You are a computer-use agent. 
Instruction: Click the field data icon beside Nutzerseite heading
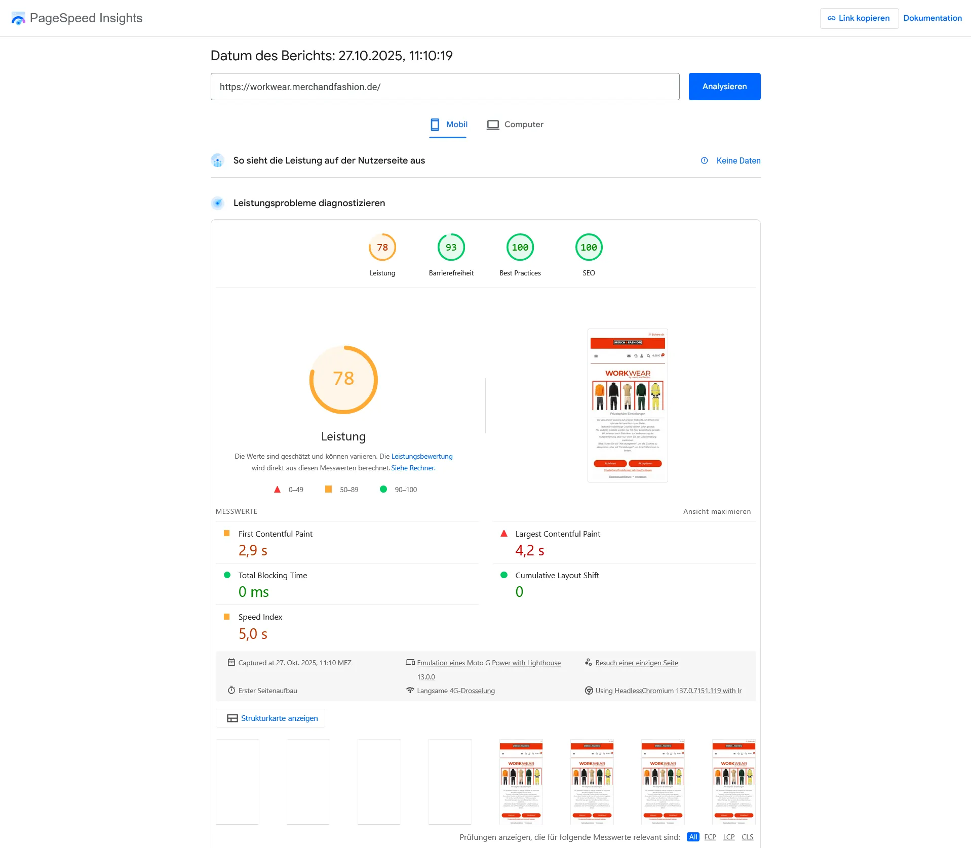pos(217,160)
